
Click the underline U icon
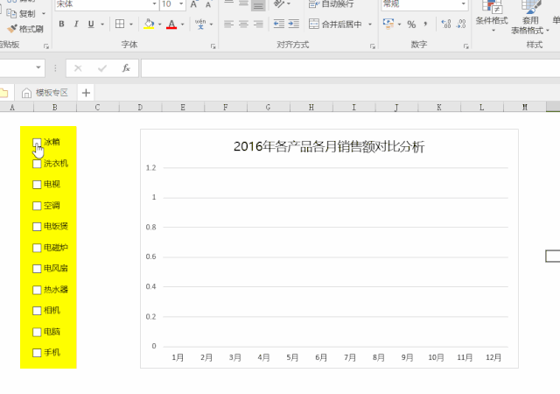[91, 25]
